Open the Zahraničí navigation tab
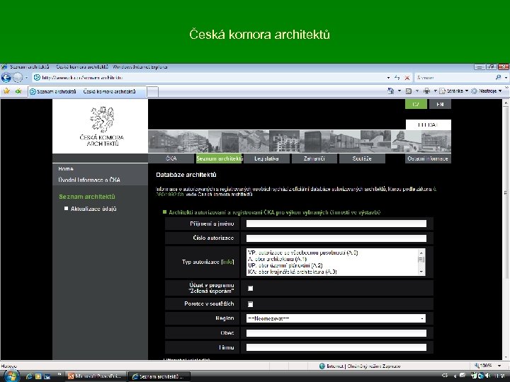This screenshot has height=382, width=510. (314, 158)
